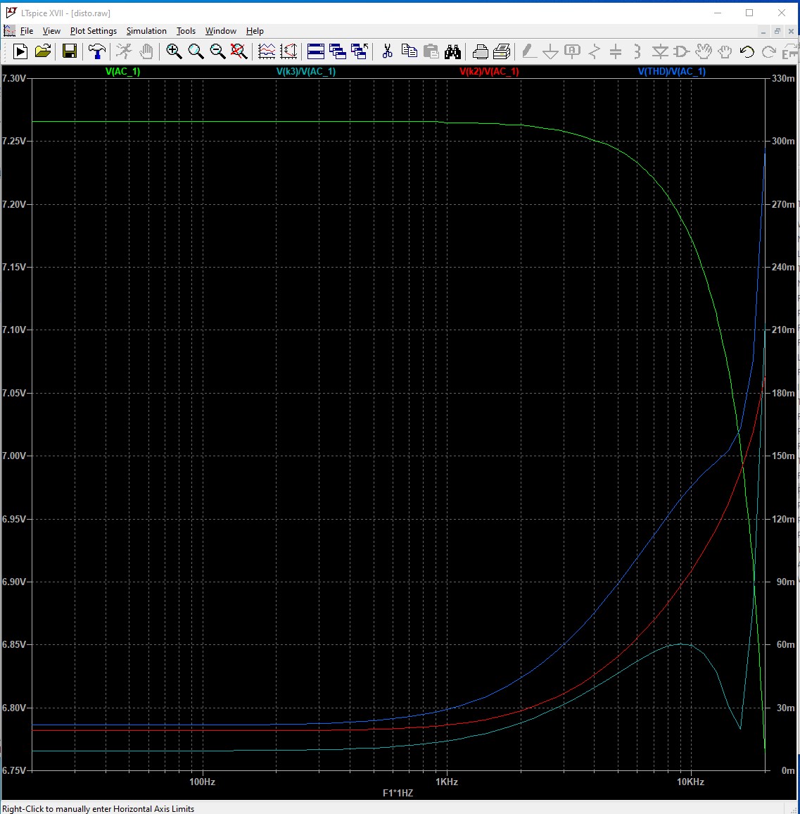The width and height of the screenshot is (800, 814).
Task: Click the binoculars find icon
Action: click(453, 51)
